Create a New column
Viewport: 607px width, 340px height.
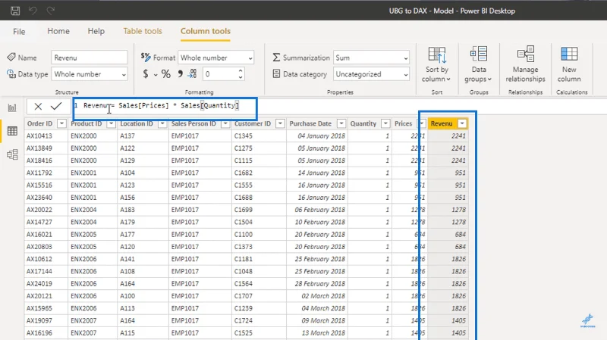tap(569, 64)
